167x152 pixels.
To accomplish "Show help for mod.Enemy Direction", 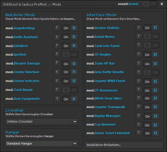I will pos(57,72).
